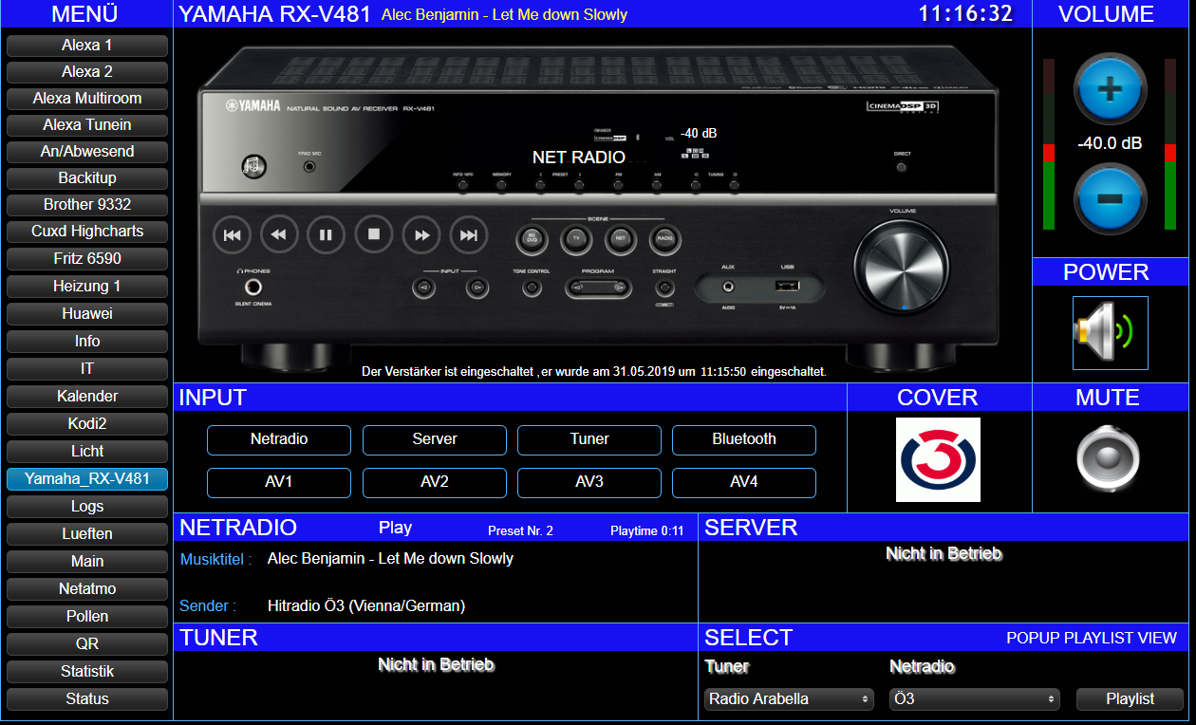This screenshot has width=1196, height=725.
Task: Select AV4 input
Action: coord(744,482)
